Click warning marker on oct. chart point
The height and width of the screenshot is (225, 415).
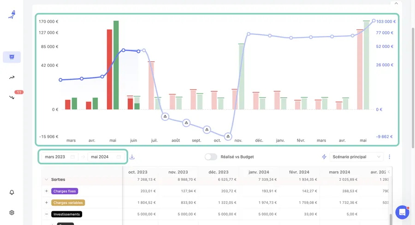228,136
